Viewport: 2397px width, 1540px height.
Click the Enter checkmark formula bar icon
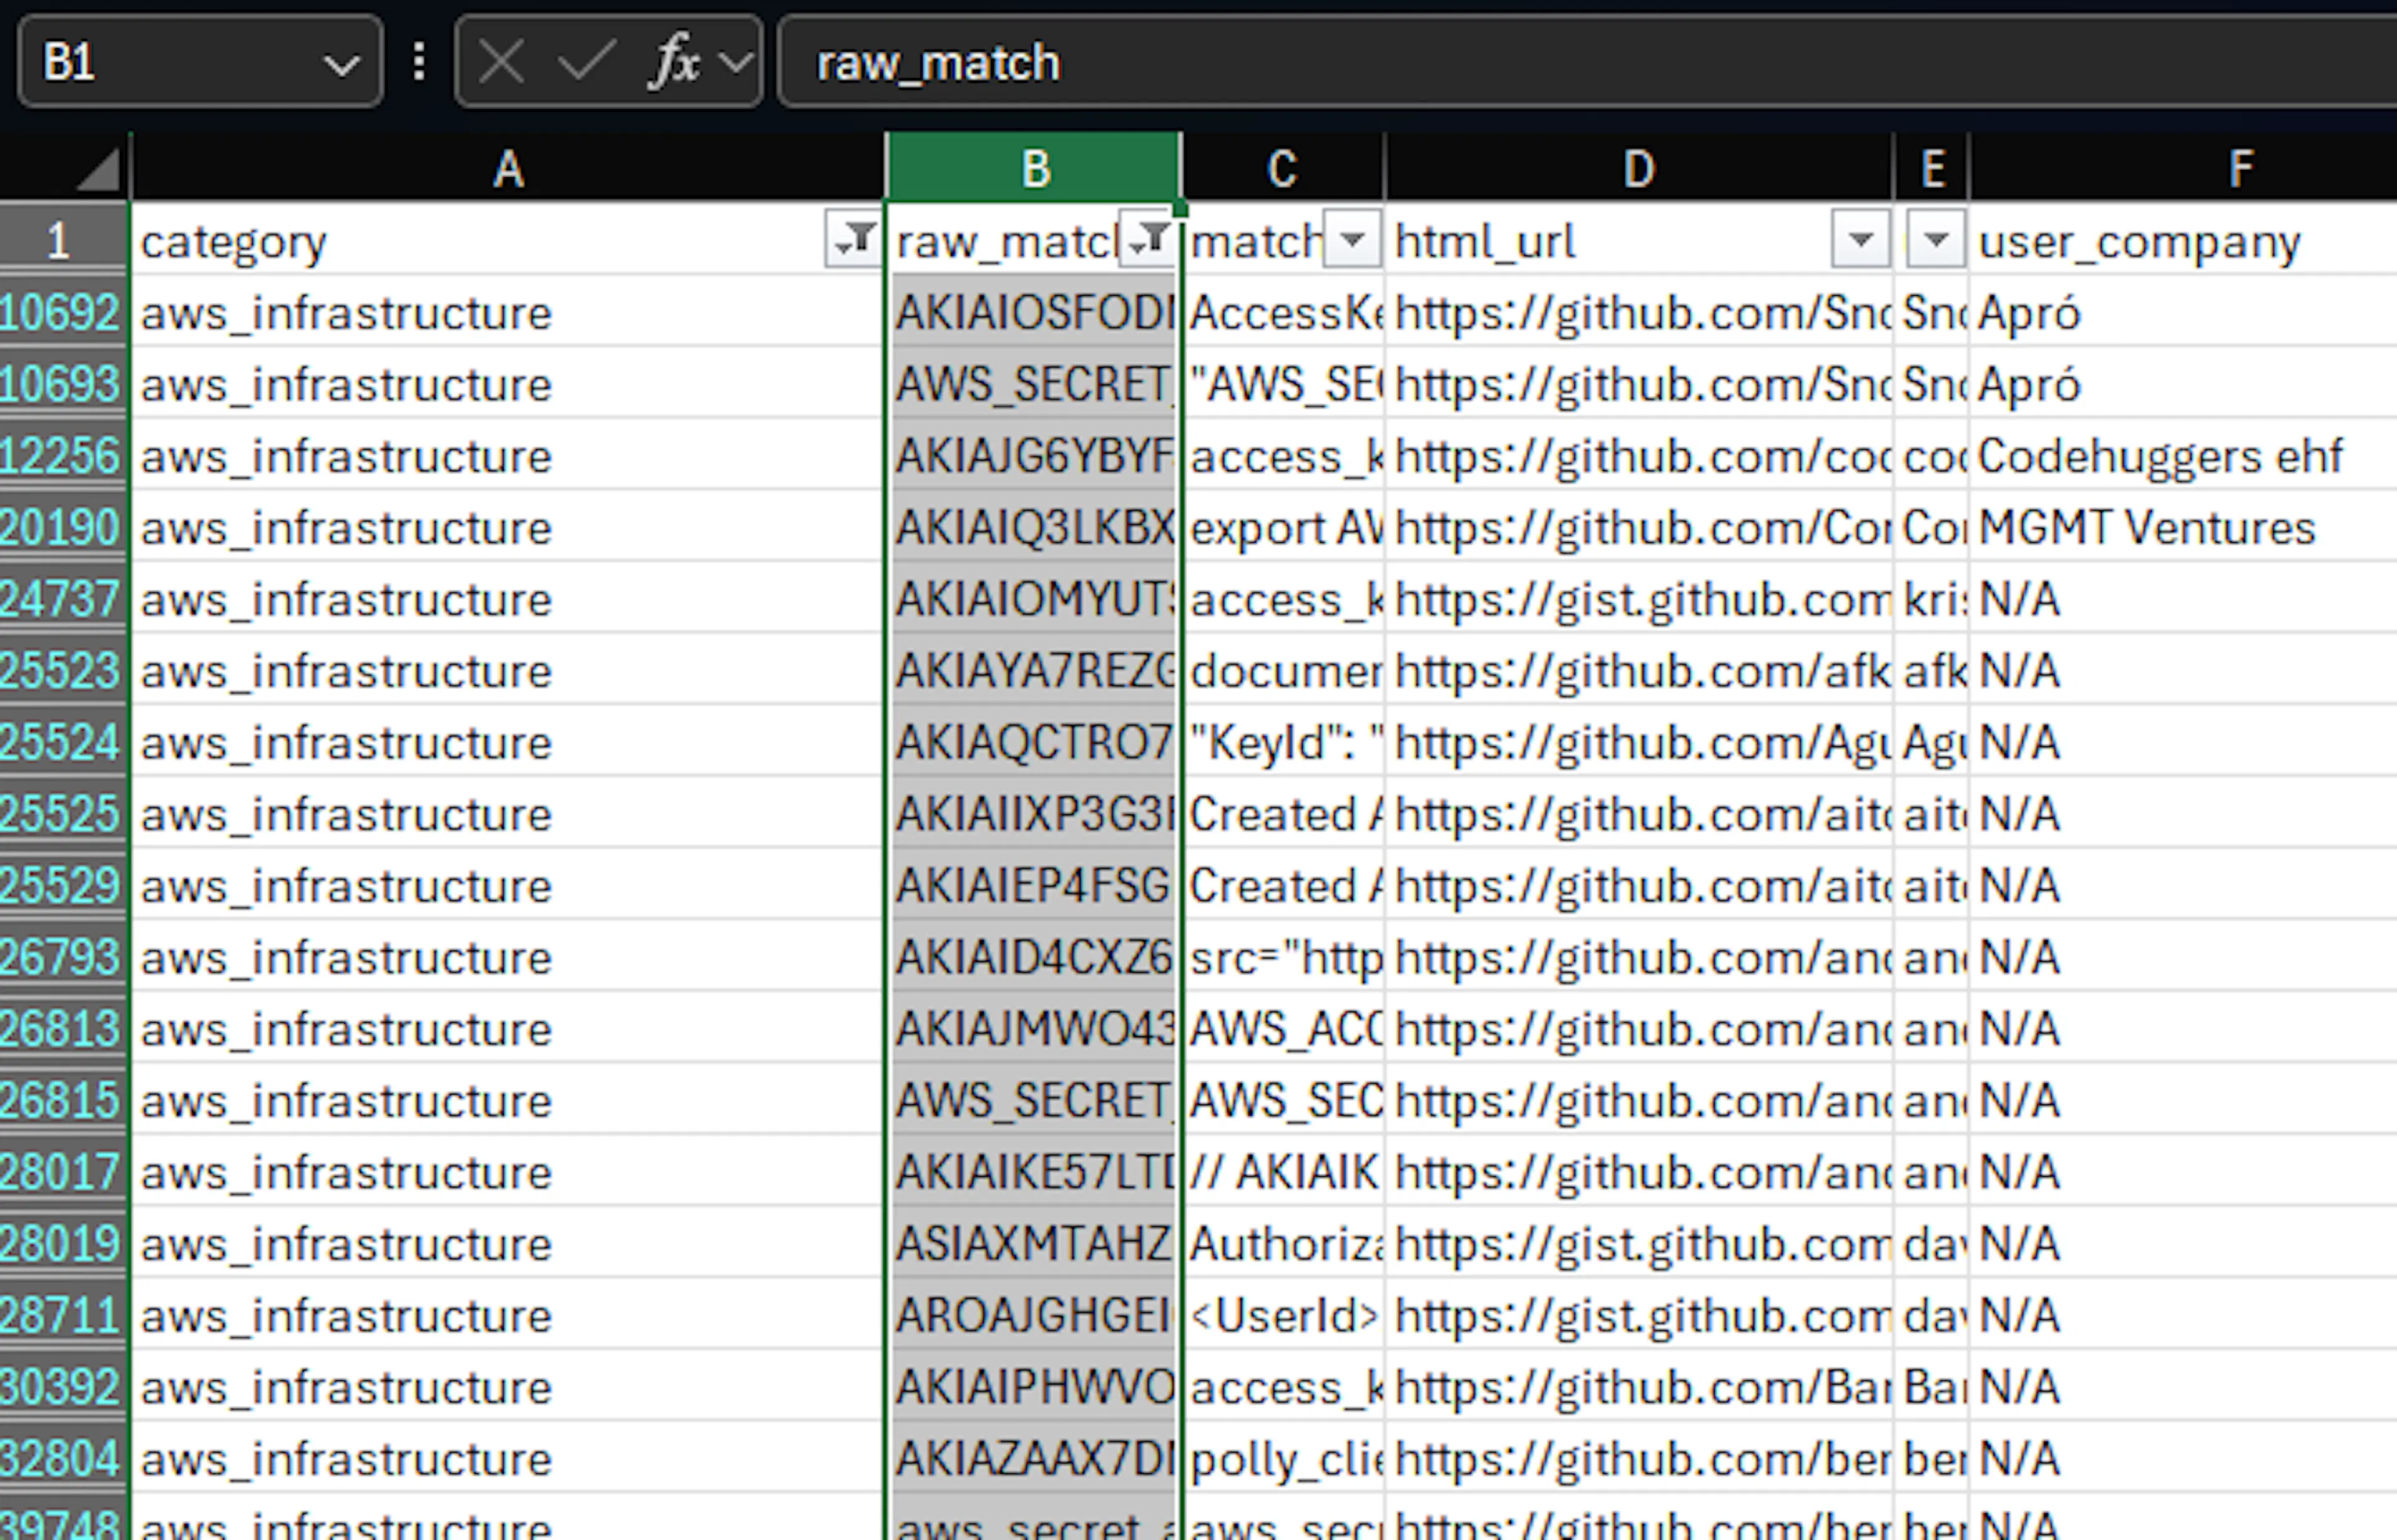tap(586, 64)
